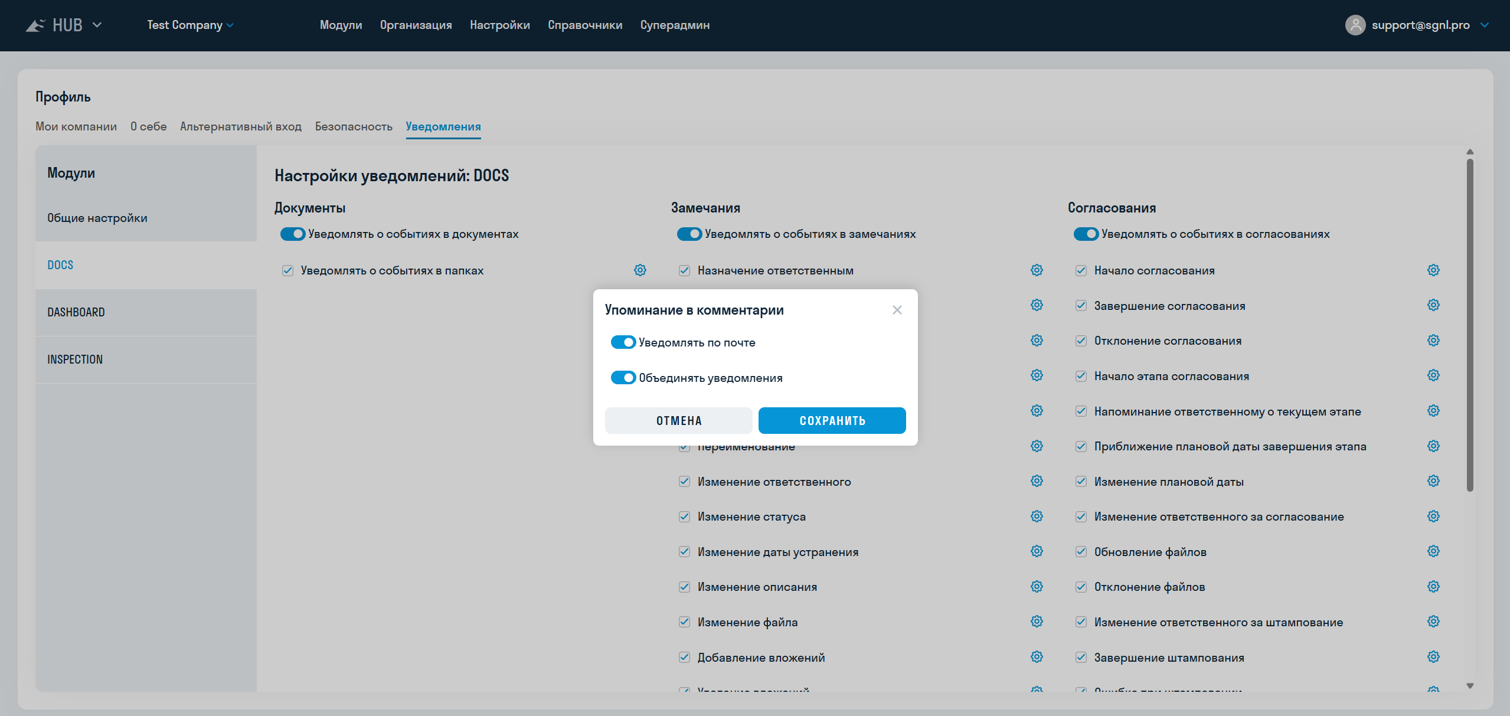Open gear settings for Изменение плановой даты
1510x716 pixels.
point(1433,481)
